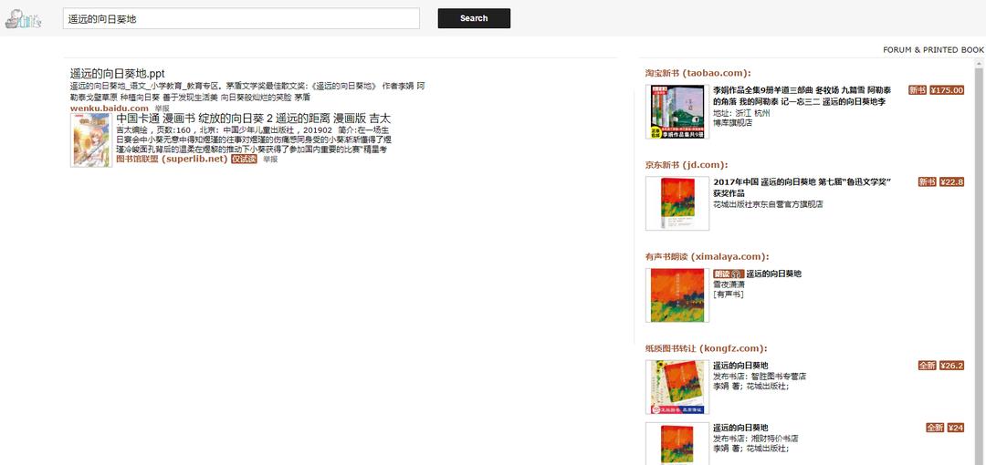
Task: Report the superlib.net result via 举报
Action: pos(270,159)
